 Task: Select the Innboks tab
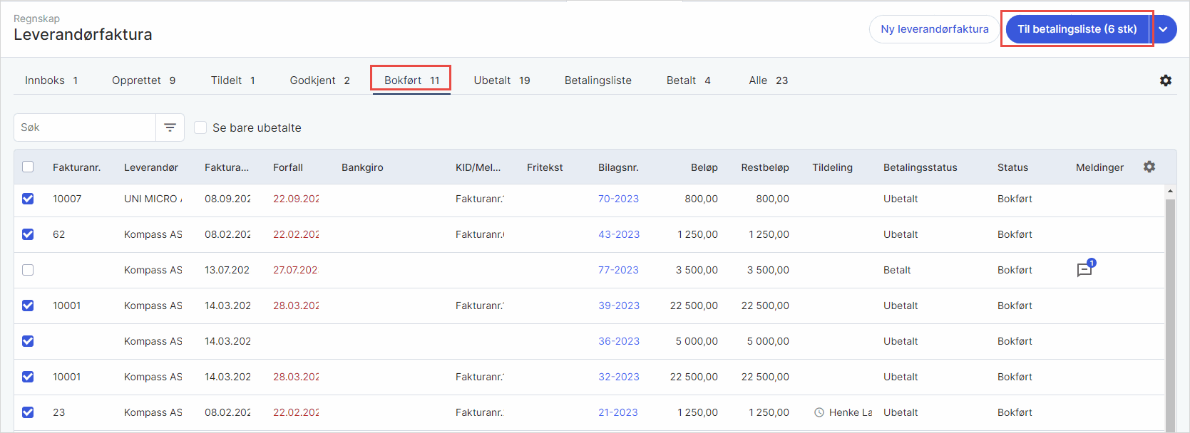click(x=51, y=80)
